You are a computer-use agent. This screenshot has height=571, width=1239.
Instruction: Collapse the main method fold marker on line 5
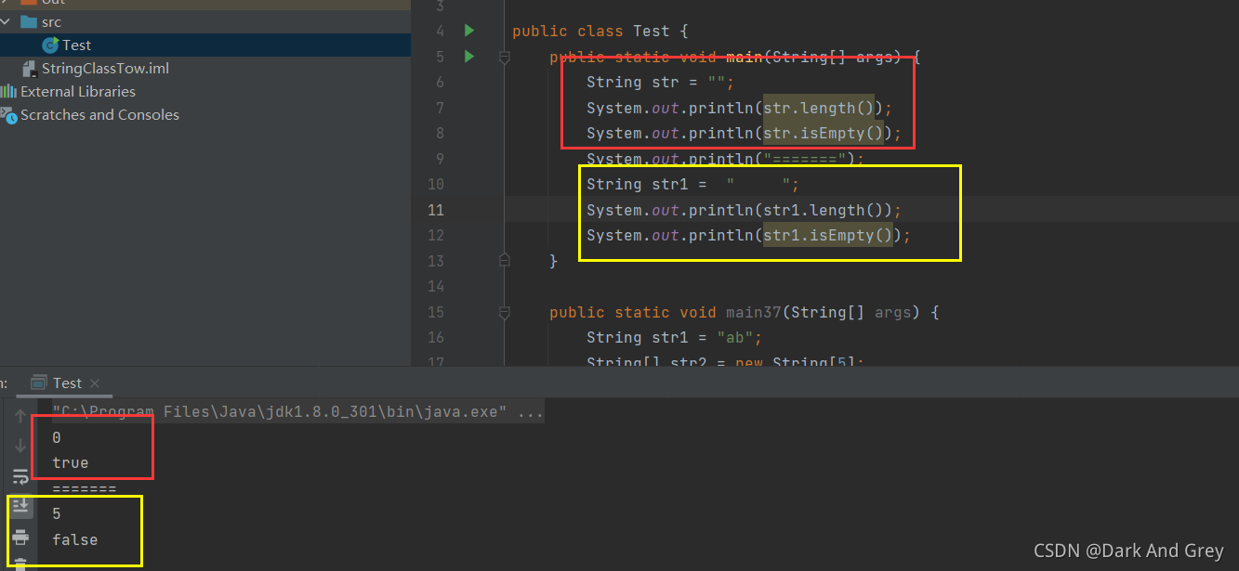(x=504, y=58)
